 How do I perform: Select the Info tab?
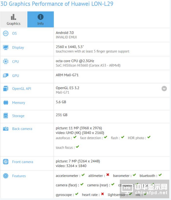click(x=40, y=19)
